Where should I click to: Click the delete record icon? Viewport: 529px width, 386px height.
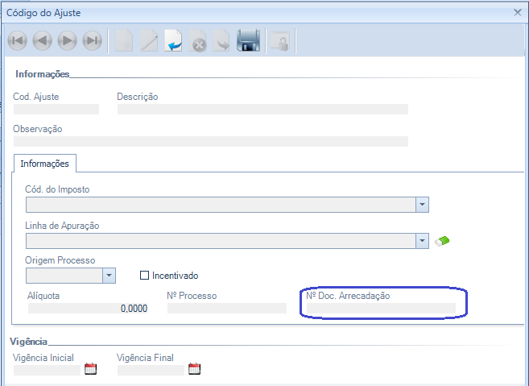[197, 41]
